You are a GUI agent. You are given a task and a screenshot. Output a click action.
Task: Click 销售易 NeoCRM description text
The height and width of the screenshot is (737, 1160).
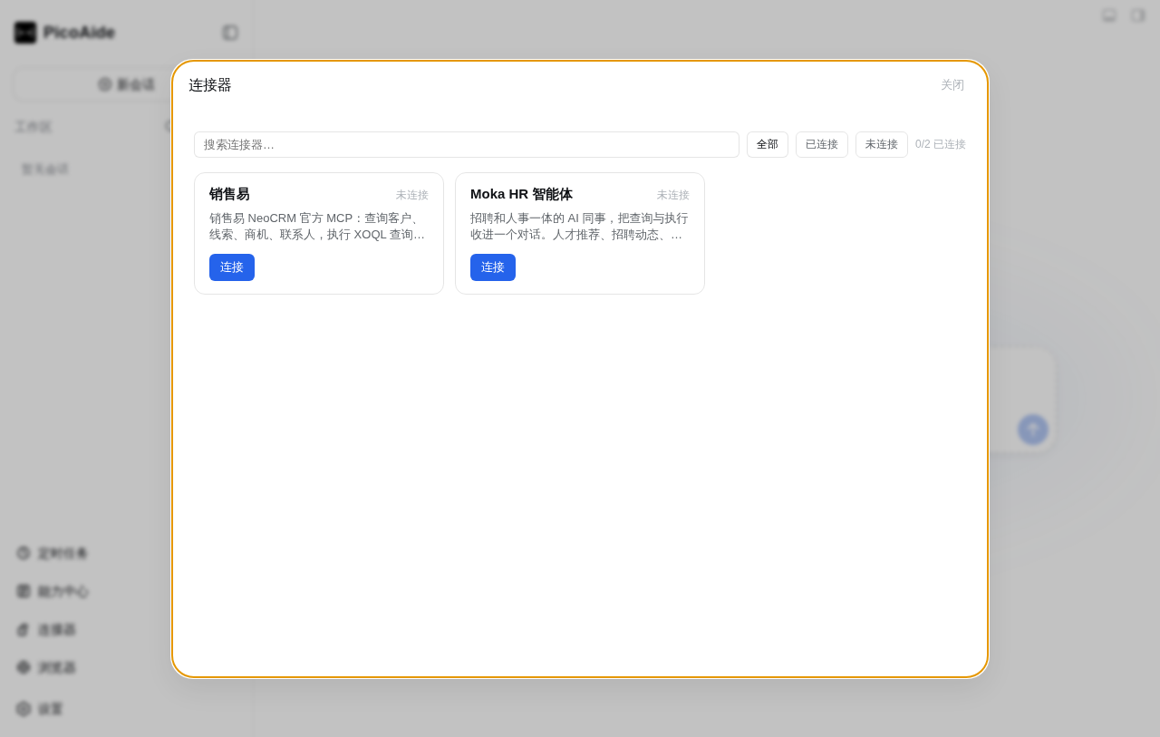click(x=319, y=227)
